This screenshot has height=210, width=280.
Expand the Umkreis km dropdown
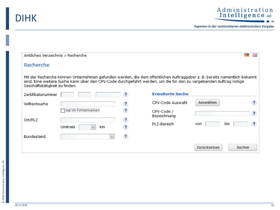94,127
